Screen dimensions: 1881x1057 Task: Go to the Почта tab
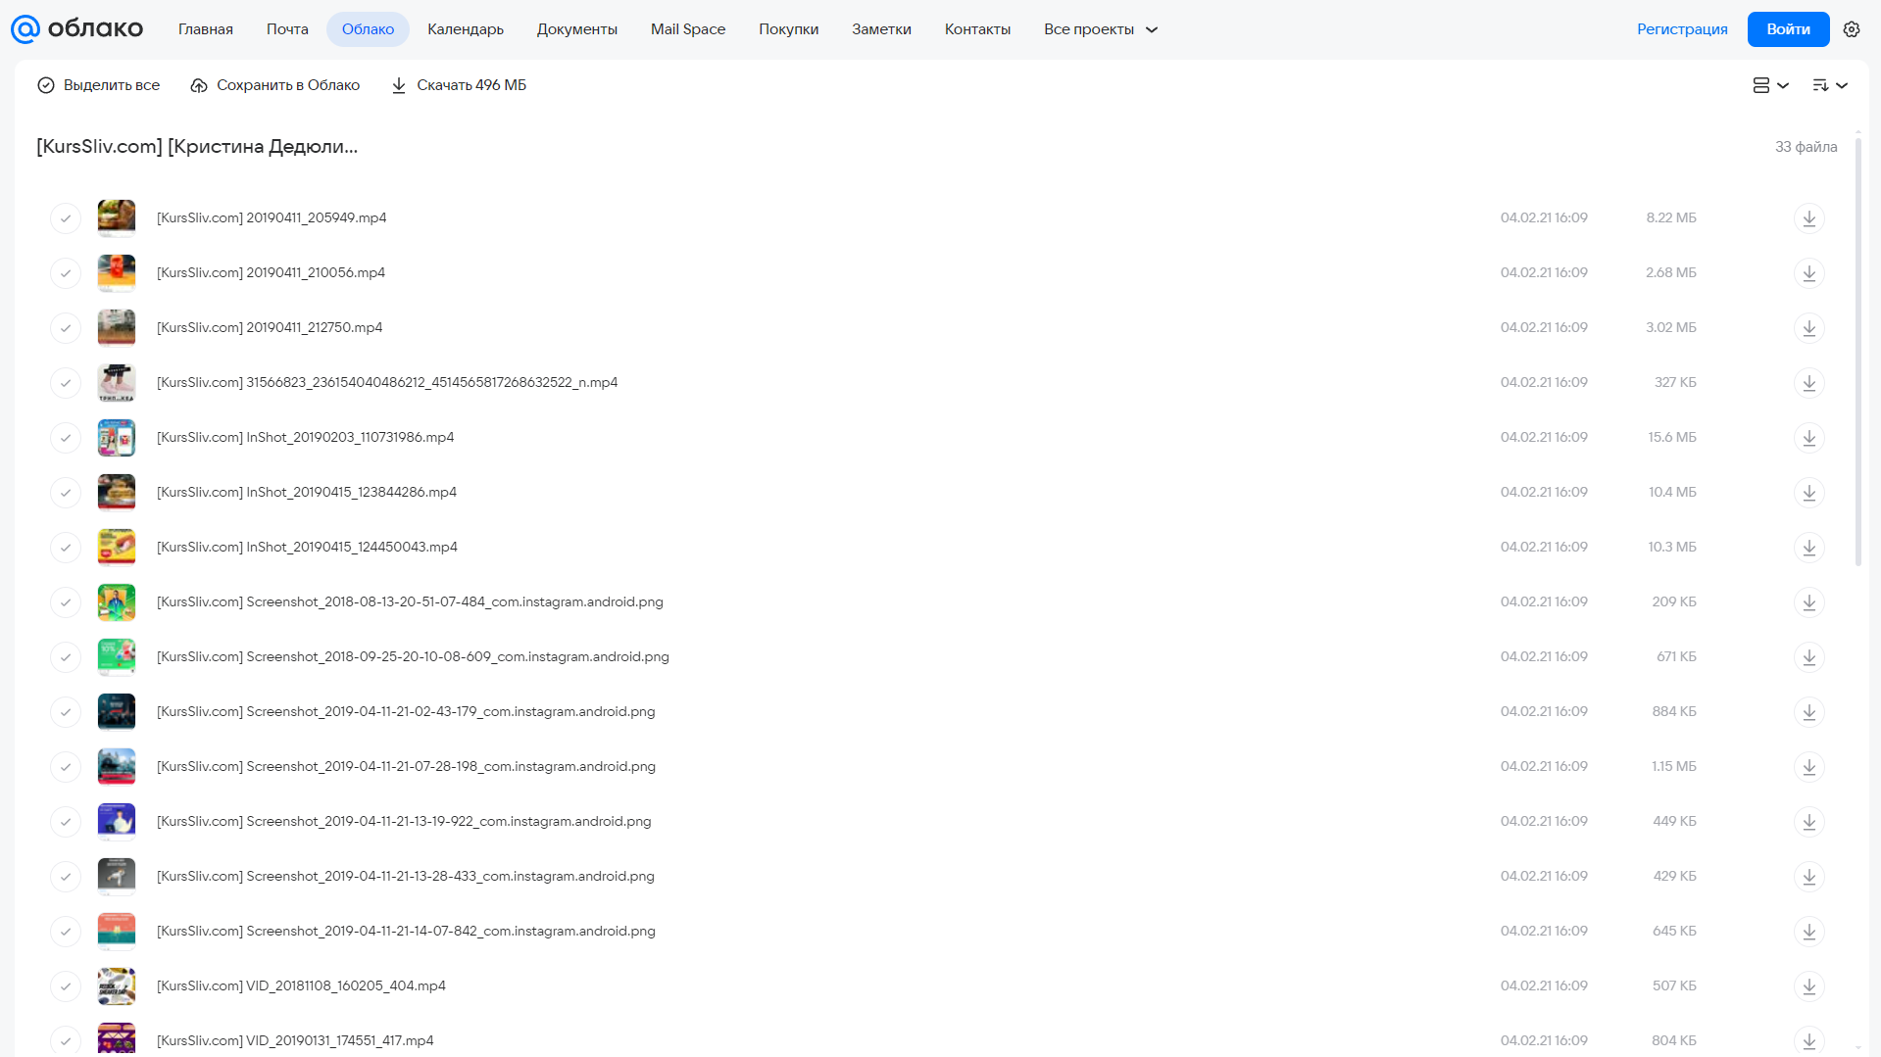pyautogui.click(x=287, y=29)
